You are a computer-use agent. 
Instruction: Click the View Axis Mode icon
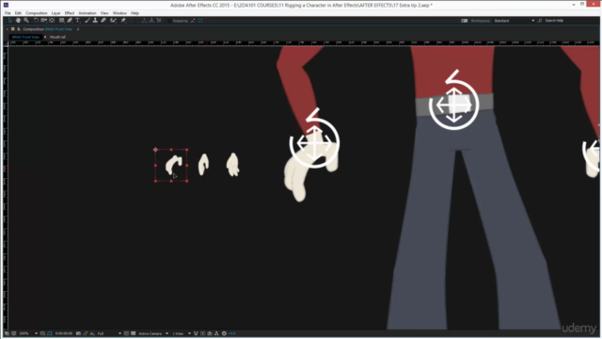[x=159, y=21]
